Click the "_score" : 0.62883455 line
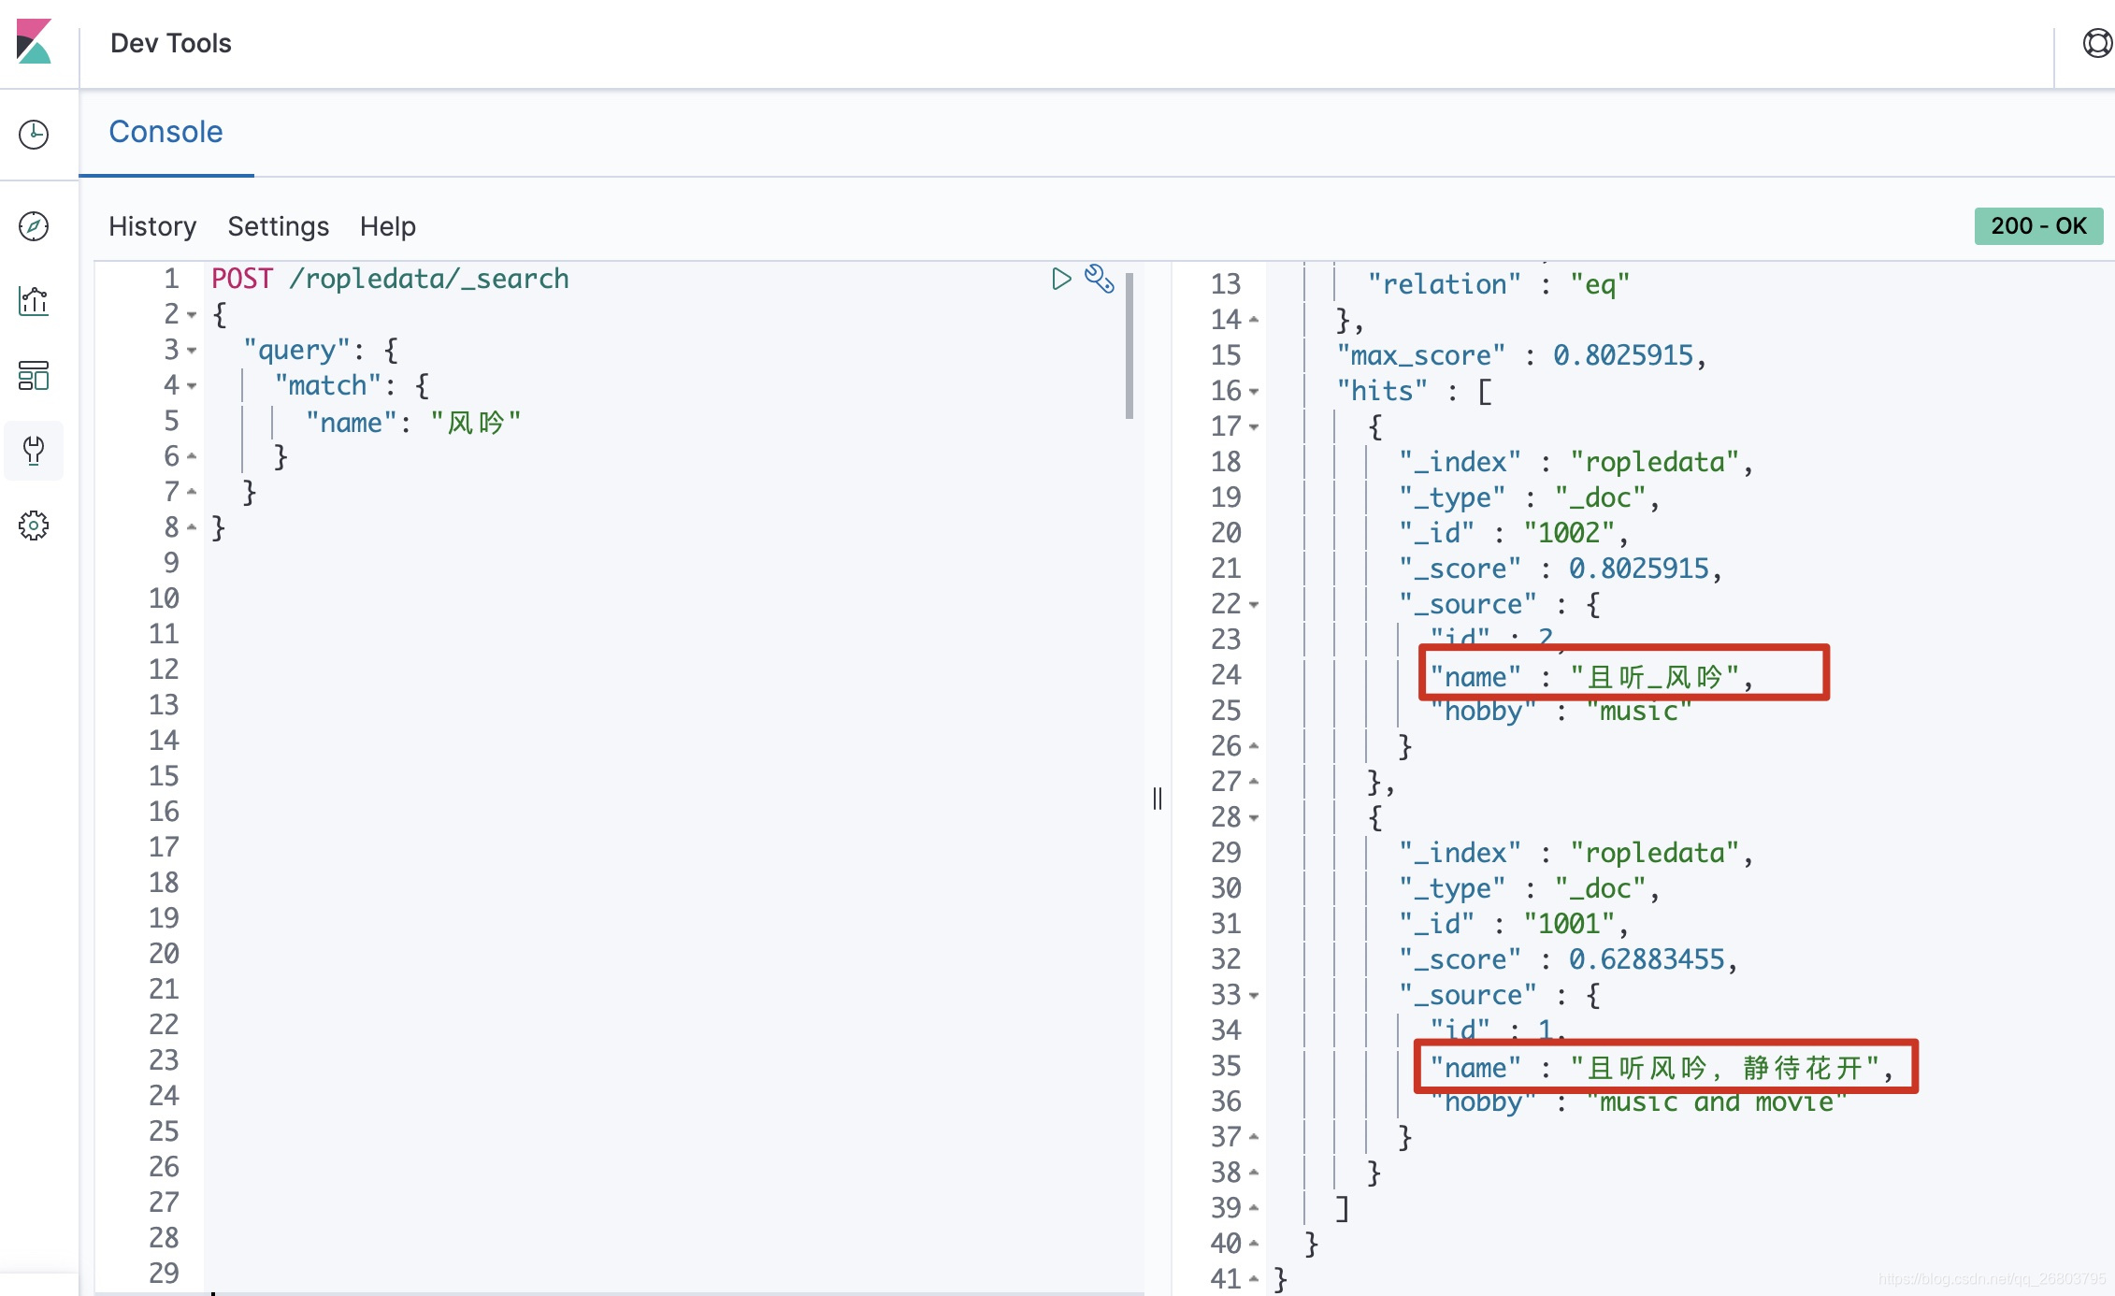Viewport: 2115px width, 1296px height. tap(1568, 959)
